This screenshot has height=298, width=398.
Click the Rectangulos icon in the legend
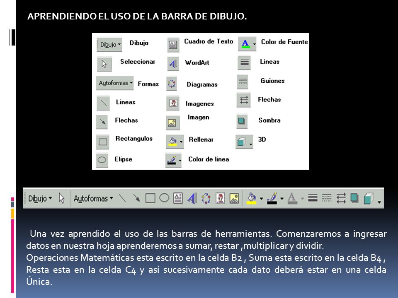click(x=103, y=142)
